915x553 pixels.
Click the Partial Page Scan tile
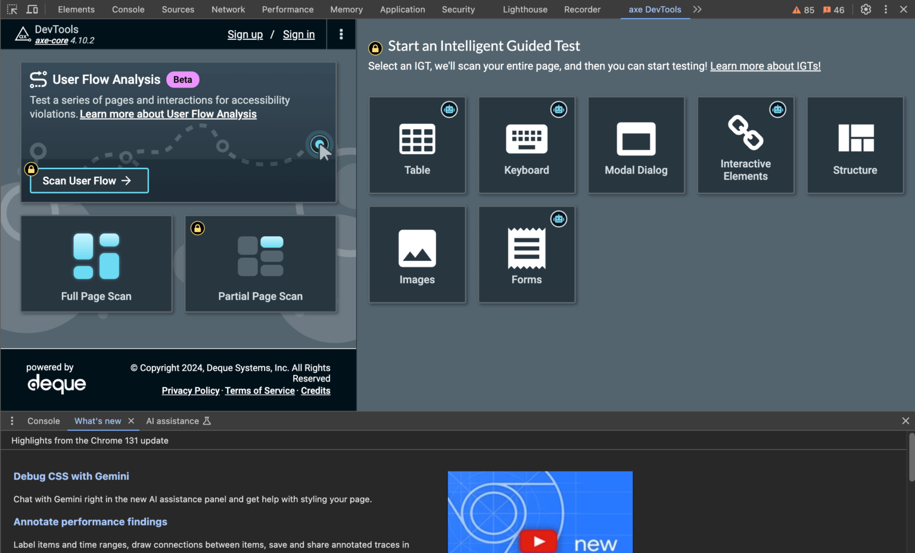pos(260,264)
